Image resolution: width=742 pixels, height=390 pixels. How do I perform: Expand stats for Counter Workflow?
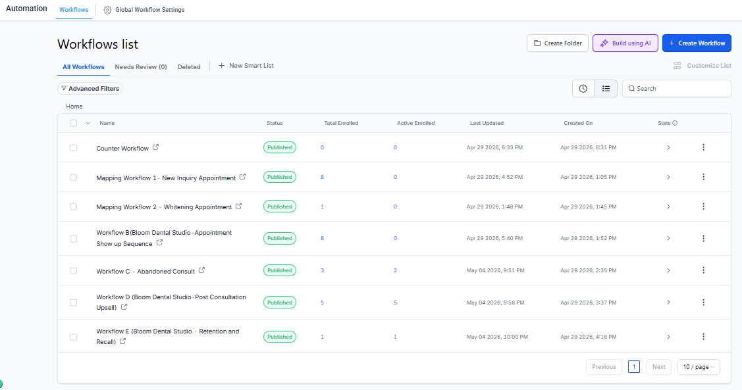668,147
